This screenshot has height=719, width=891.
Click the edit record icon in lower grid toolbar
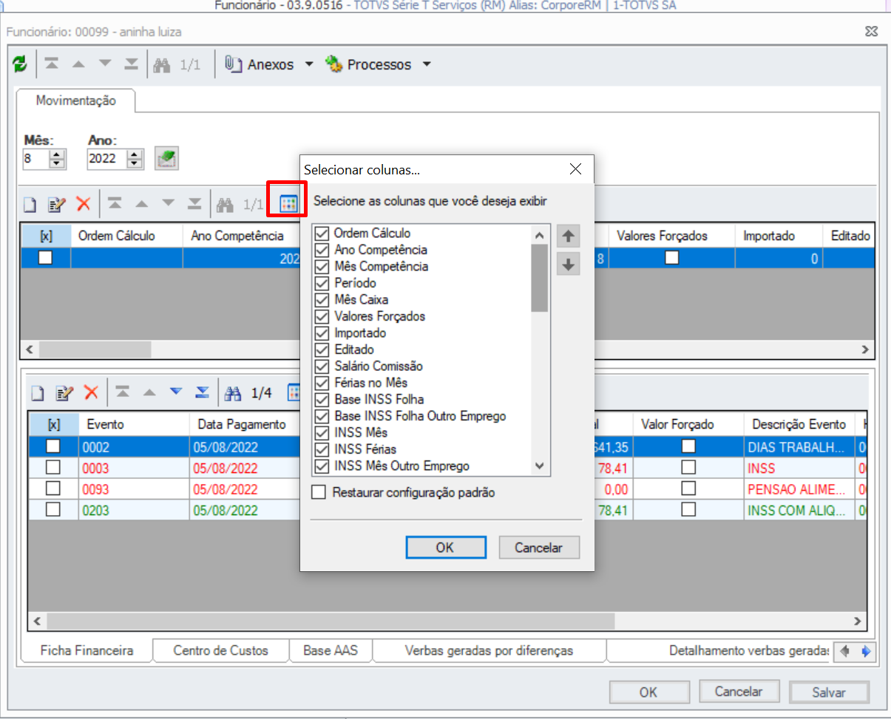pos(64,392)
